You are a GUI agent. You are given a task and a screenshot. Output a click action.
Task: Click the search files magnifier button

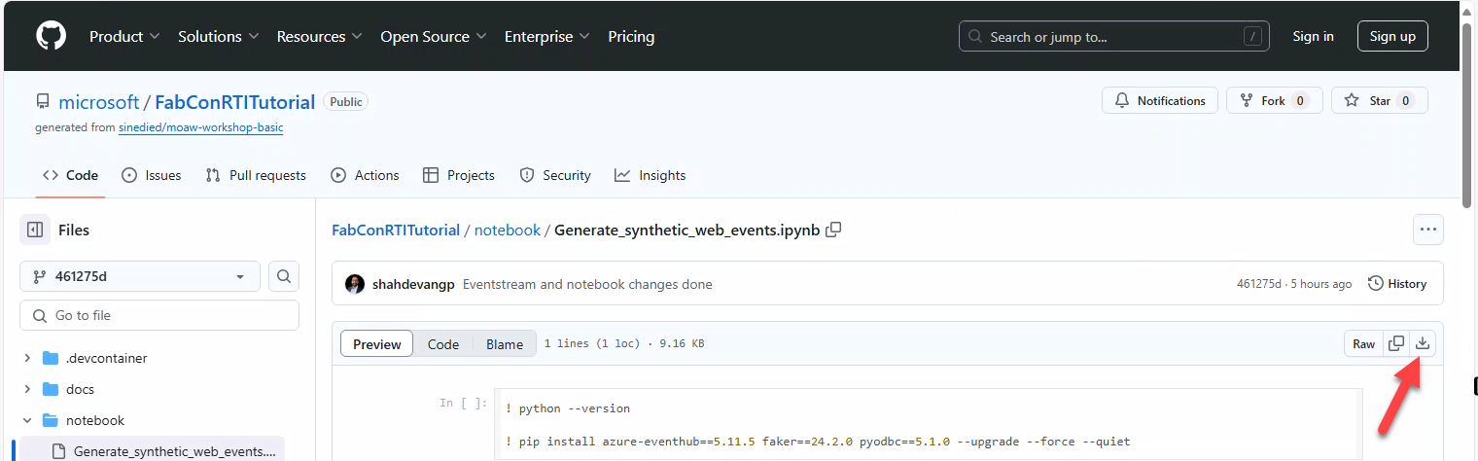pos(283,276)
